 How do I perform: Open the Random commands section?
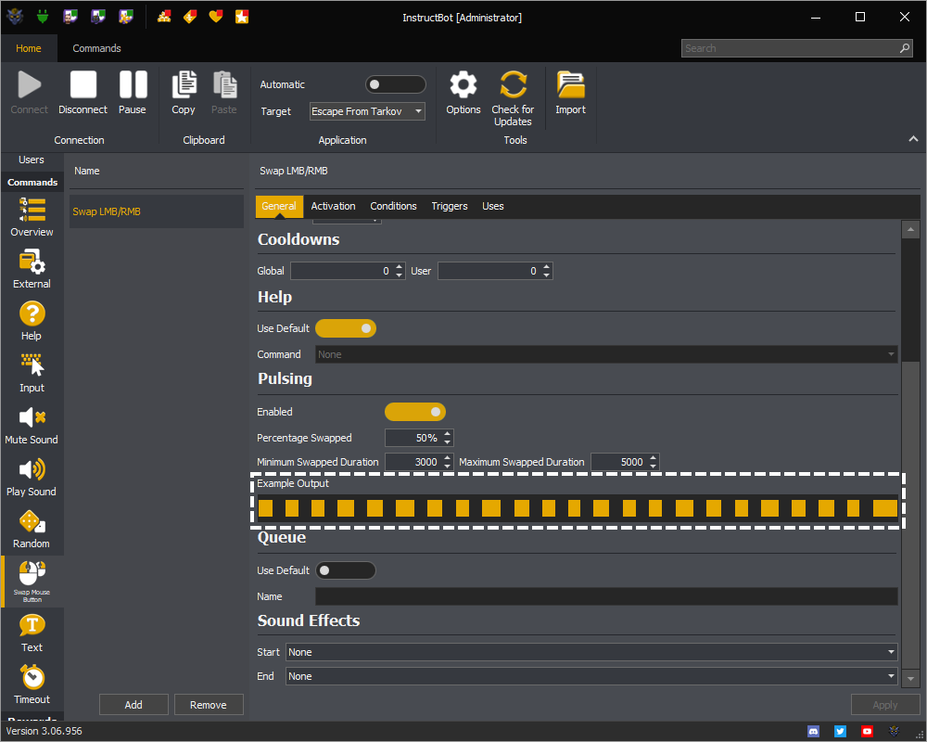click(32, 530)
